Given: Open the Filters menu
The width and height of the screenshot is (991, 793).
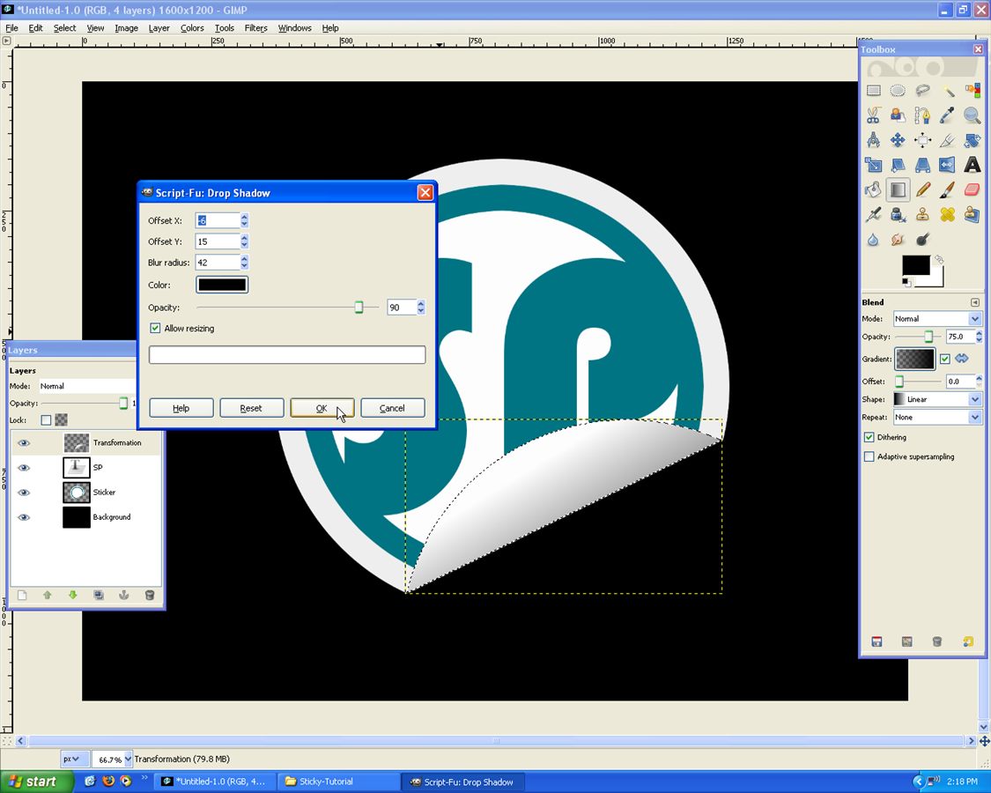Looking at the screenshot, I should pos(256,28).
